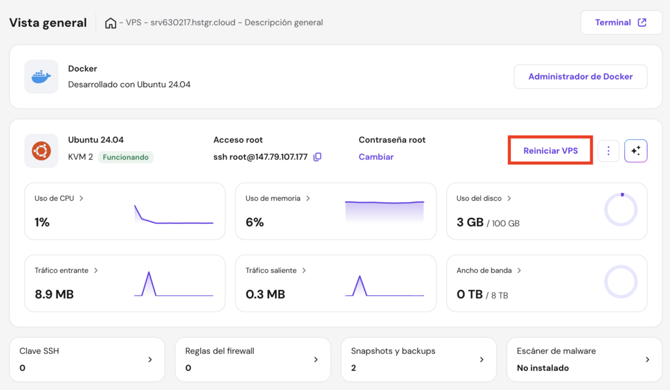Expand Tráfico entrante details
Viewport: 670px width, 390px height.
66,270
